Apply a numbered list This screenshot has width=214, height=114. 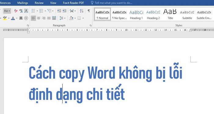[x=41, y=11]
